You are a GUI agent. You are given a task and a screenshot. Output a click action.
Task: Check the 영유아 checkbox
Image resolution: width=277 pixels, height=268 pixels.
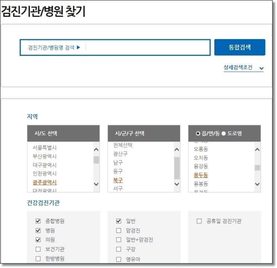coord(119,259)
